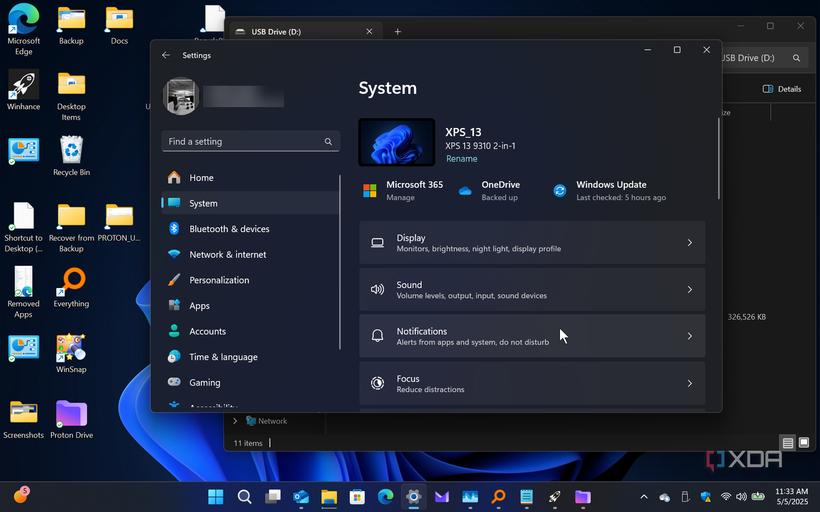Open Outlook from the taskbar

(x=301, y=497)
